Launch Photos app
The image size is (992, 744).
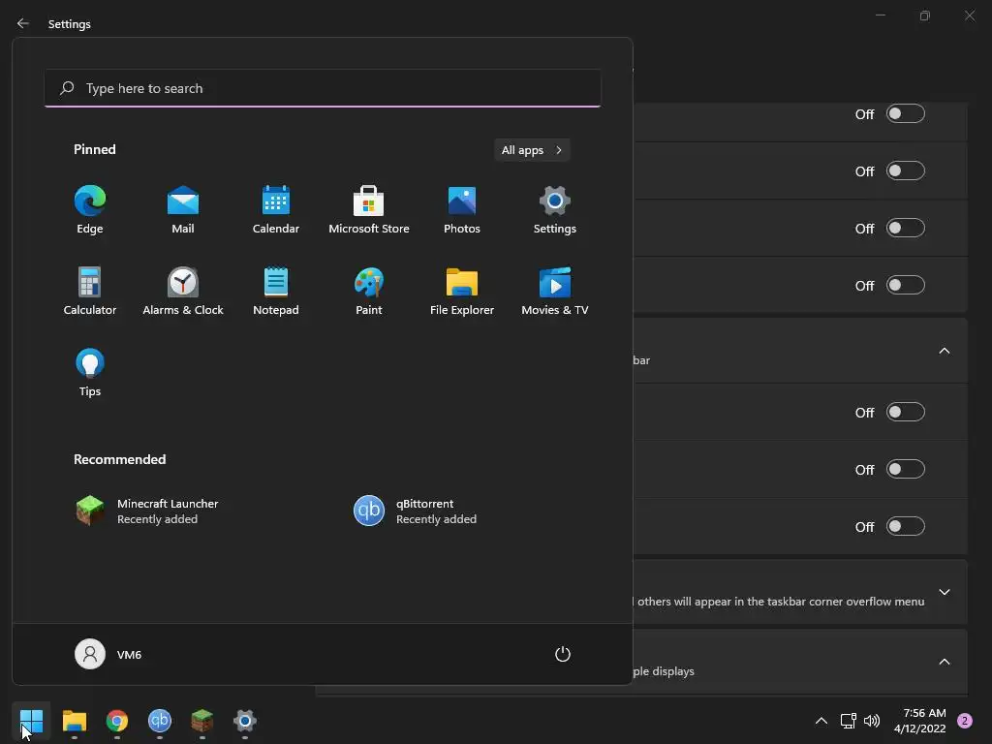point(462,210)
